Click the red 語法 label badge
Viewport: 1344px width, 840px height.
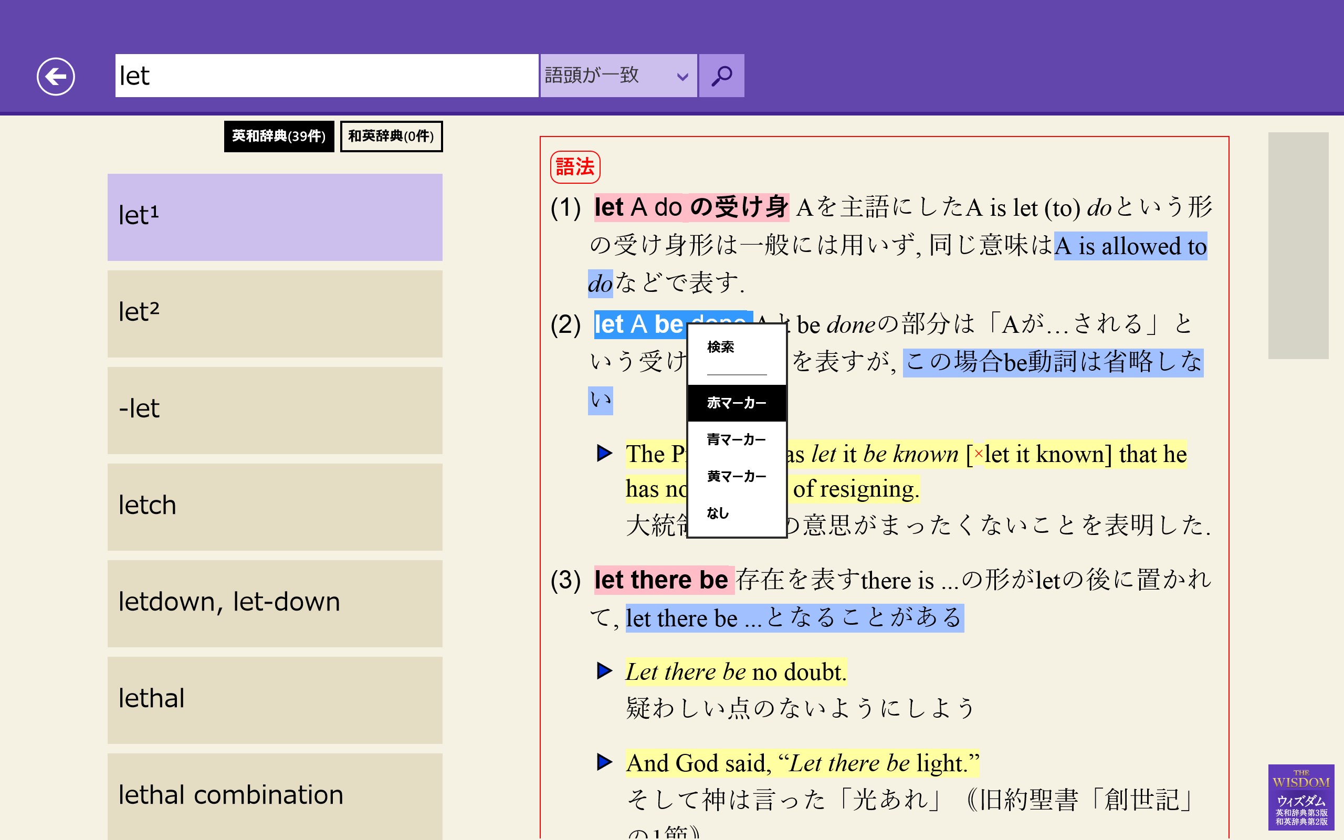pyautogui.click(x=575, y=166)
